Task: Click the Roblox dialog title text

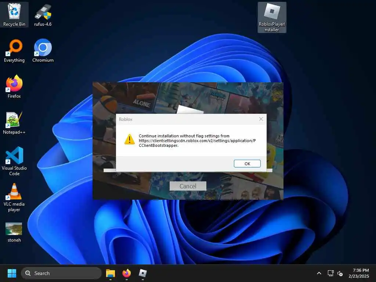Action: pyautogui.click(x=126, y=119)
